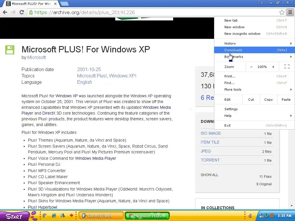Click the red arrow quick launch icon
Screen dimensions: 295x221
click(x=71, y=215)
